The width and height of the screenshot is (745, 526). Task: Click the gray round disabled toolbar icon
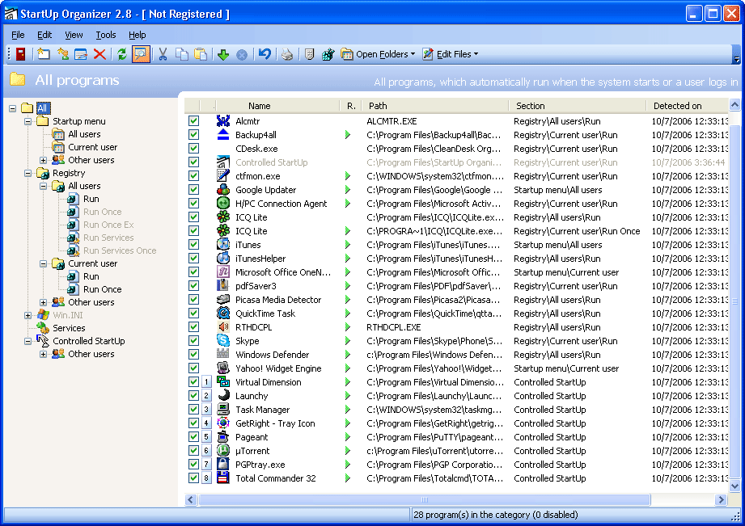[x=242, y=55]
